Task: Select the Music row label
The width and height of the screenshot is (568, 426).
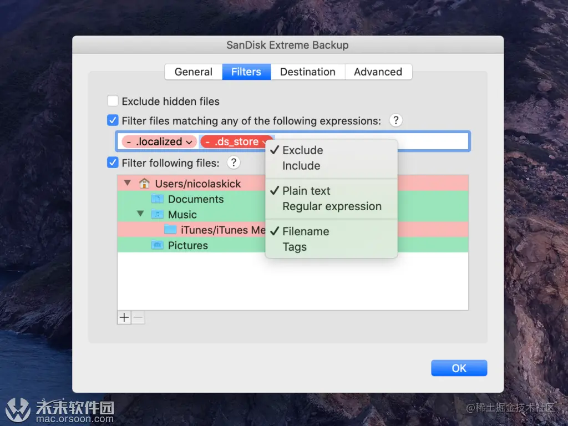Action: pos(182,215)
